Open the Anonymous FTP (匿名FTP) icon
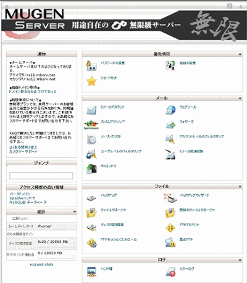The height and width of the screenshot is (283, 247). [170, 242]
